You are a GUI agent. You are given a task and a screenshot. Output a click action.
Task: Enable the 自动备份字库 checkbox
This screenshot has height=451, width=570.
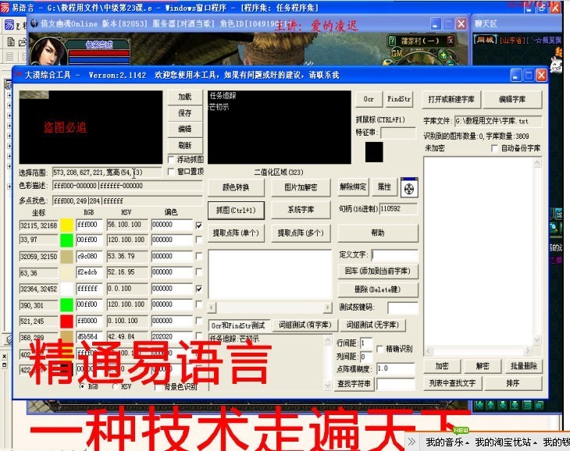(494, 148)
